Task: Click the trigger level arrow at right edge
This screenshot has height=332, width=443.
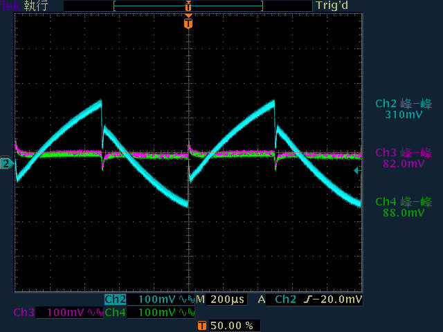Action: 357,170
